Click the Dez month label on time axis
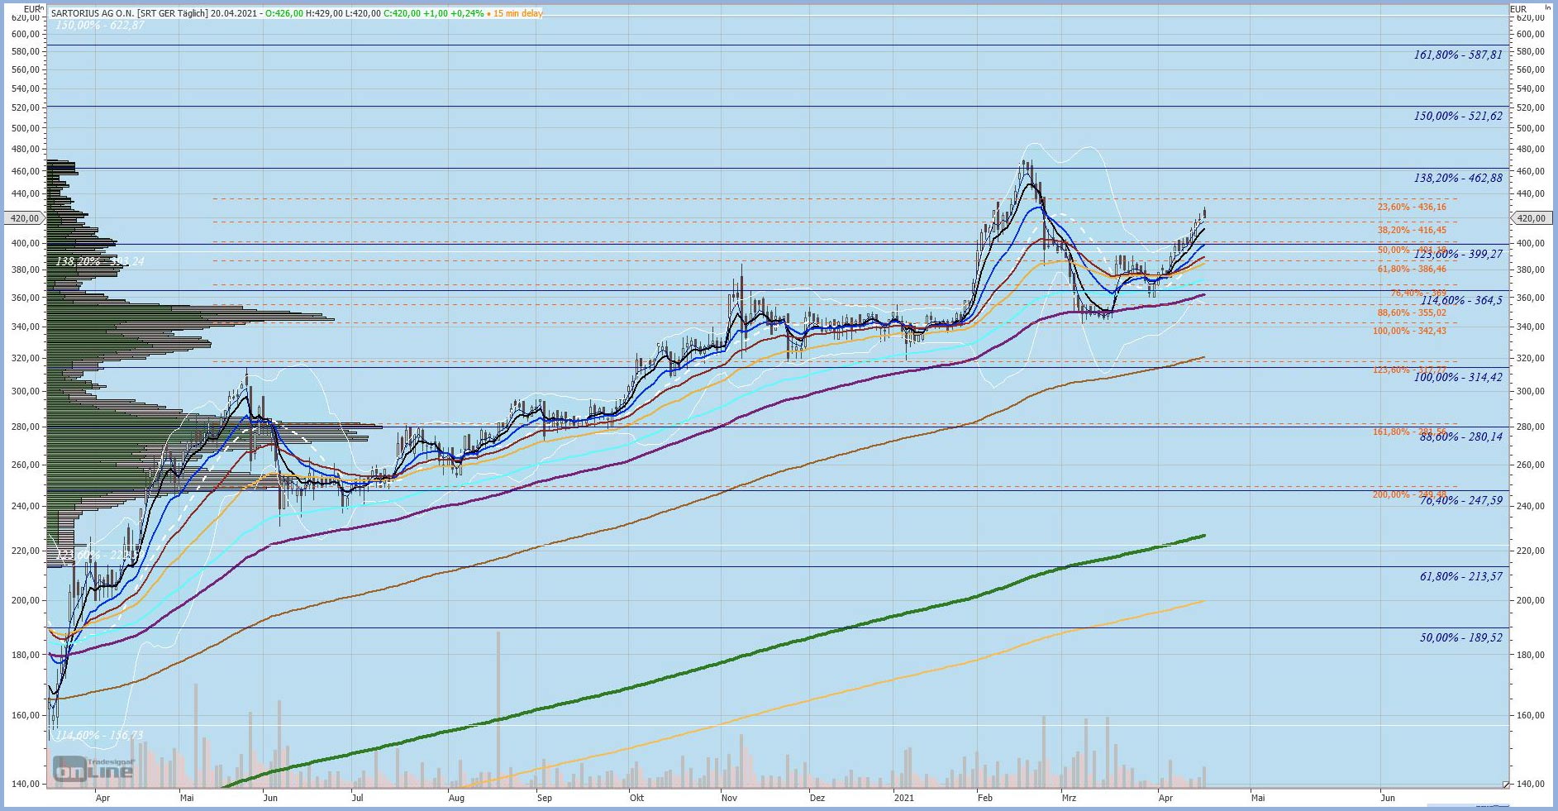Image resolution: width=1558 pixels, height=811 pixels. [x=817, y=798]
